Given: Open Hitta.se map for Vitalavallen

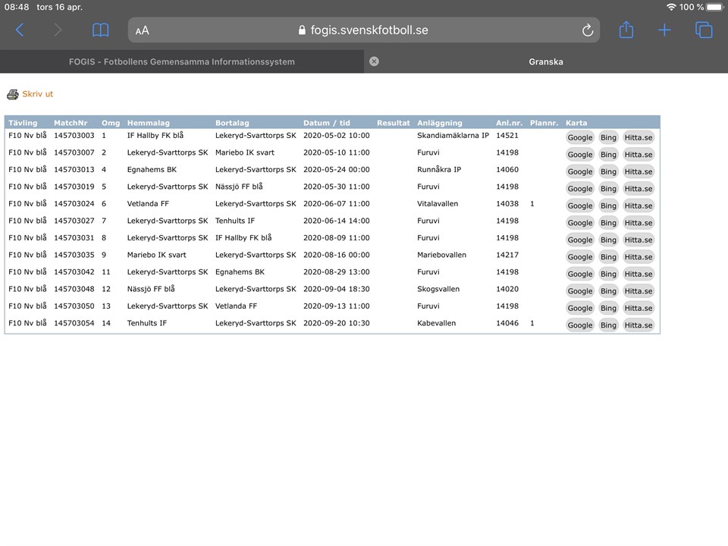Looking at the screenshot, I should [639, 206].
